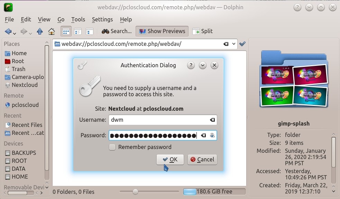Open the Go menu
This screenshot has height=199, width=340.
pos(61,19)
